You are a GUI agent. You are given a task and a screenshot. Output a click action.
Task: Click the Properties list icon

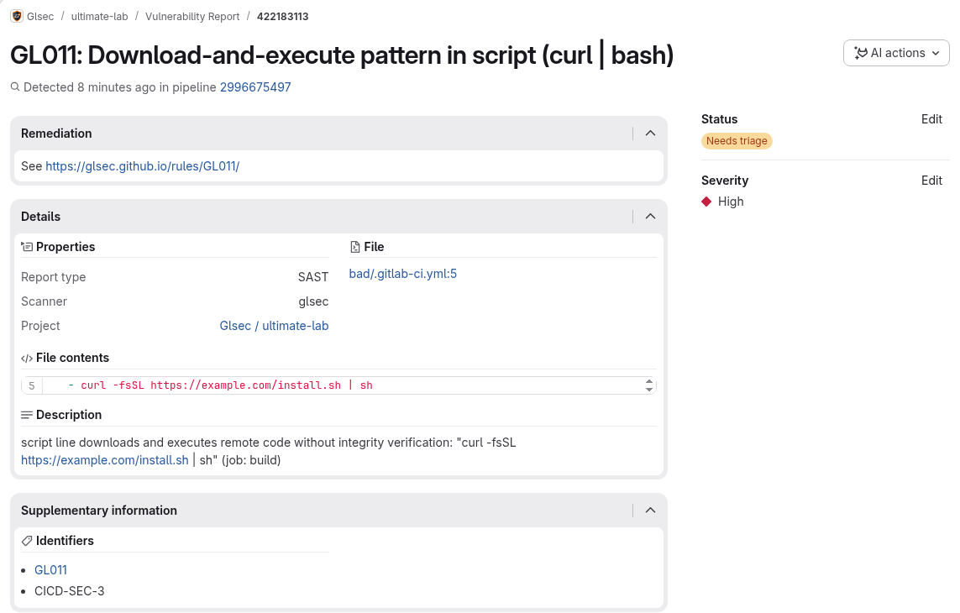point(27,247)
